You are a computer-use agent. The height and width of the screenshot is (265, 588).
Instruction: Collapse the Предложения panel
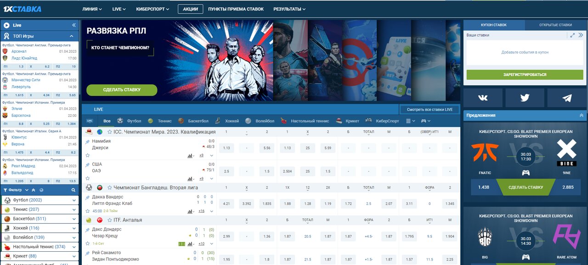click(582, 116)
